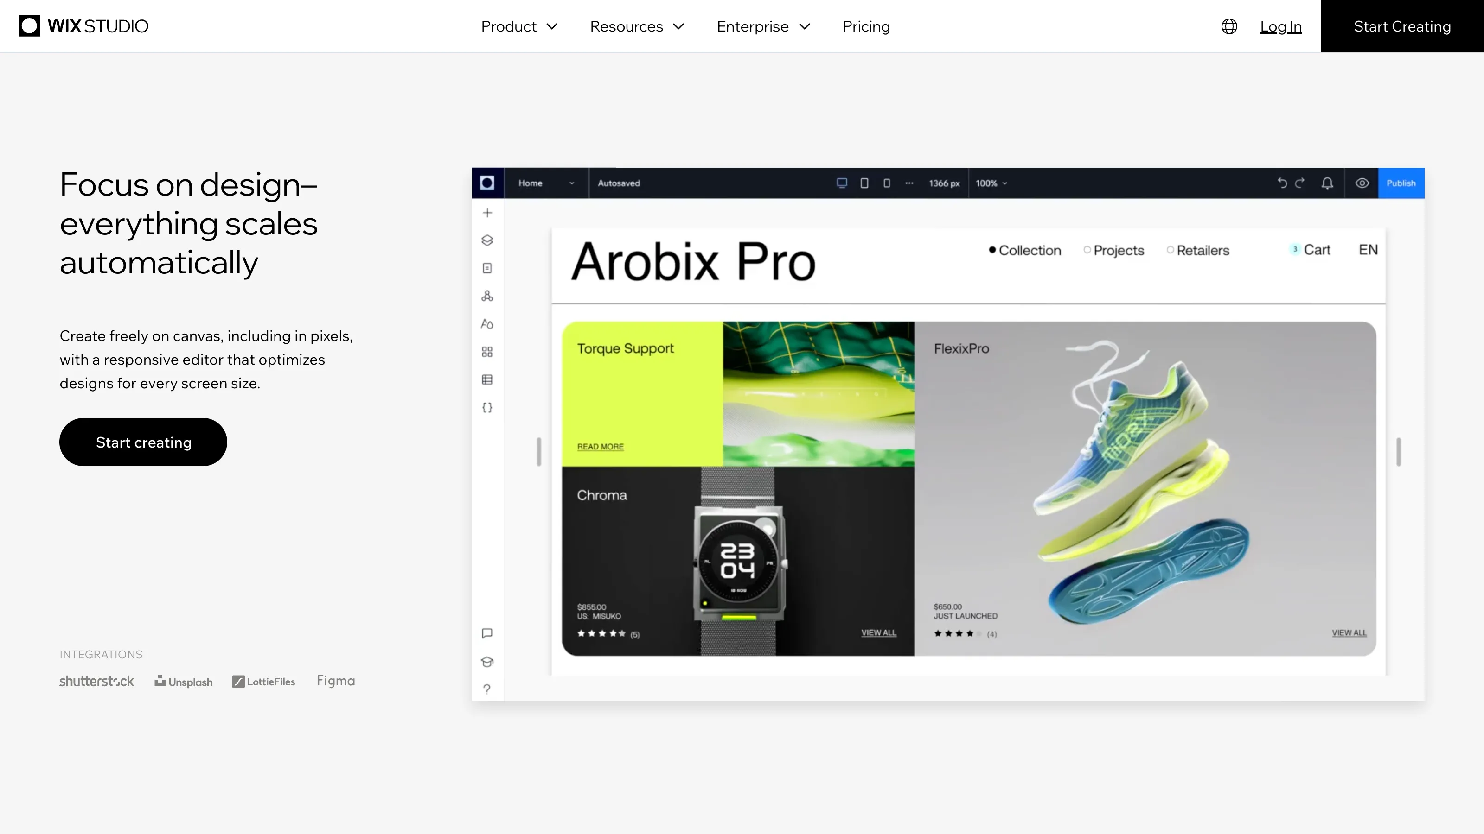Expand the Resources menu in the header
The width and height of the screenshot is (1484, 834).
coord(637,26)
